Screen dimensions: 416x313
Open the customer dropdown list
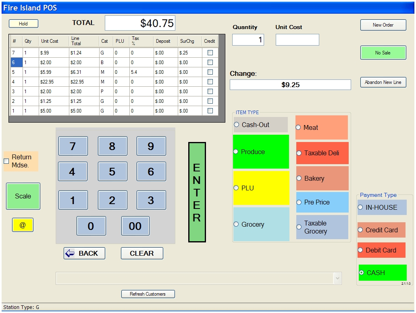click(337, 278)
